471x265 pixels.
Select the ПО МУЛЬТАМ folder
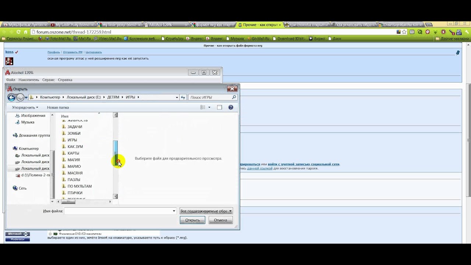[x=77, y=187]
